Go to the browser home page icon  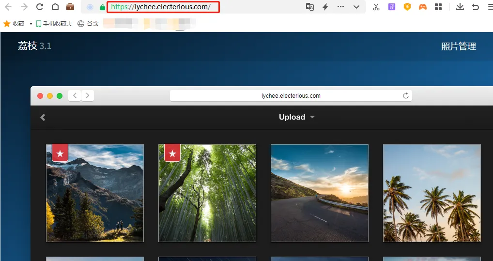55,7
